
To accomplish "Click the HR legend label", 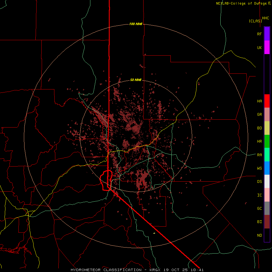I will [259, 141].
